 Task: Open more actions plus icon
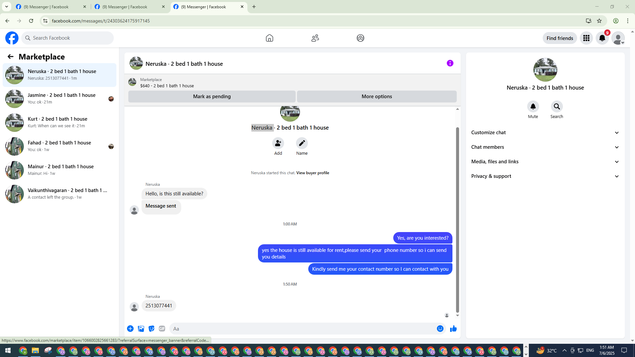(130, 329)
